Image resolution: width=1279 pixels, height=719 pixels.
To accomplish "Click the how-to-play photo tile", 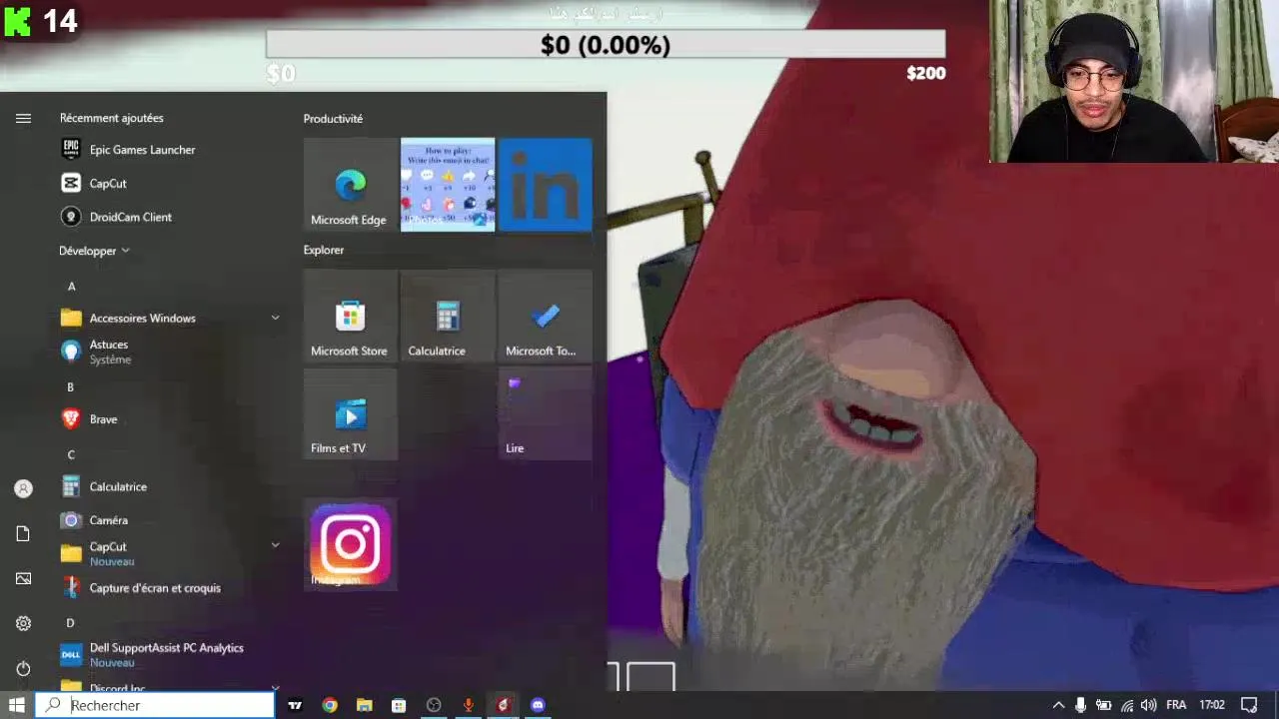I will point(448,185).
